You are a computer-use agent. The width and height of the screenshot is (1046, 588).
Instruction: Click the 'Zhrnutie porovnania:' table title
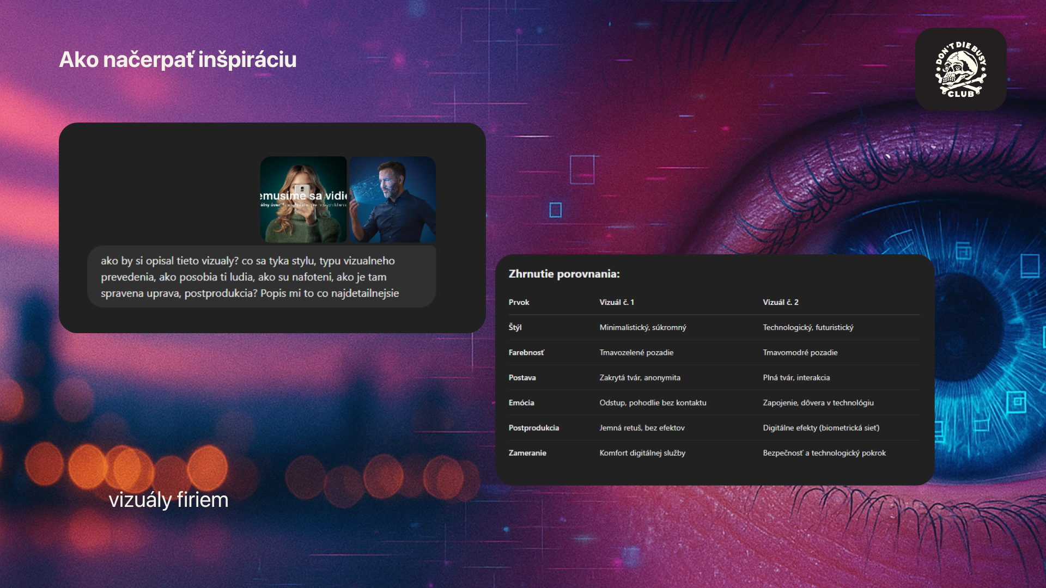tap(564, 274)
